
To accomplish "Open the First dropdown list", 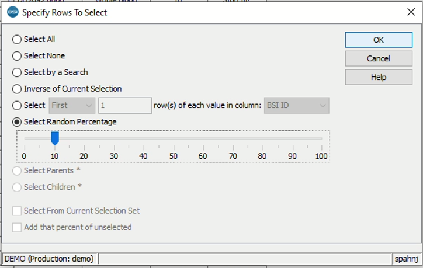I will click(x=72, y=106).
